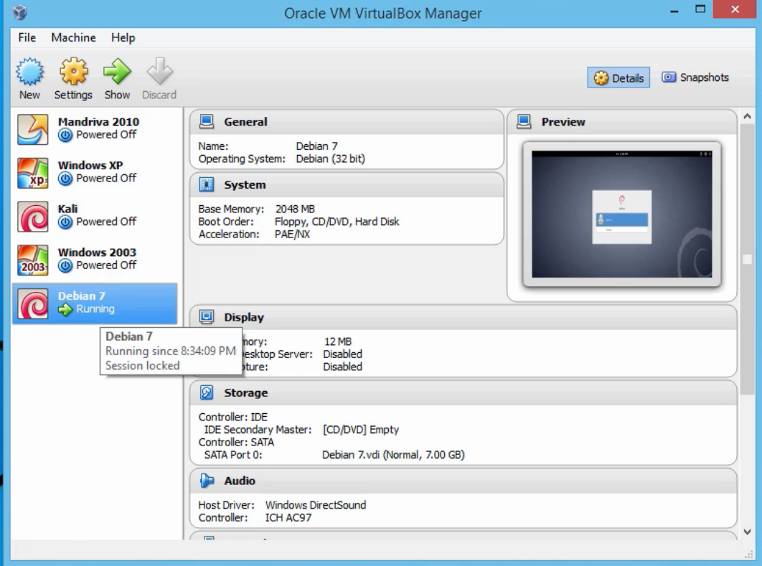Select the Windows 2003 virtual machine
Image resolution: width=762 pixels, height=566 pixels.
click(x=98, y=260)
